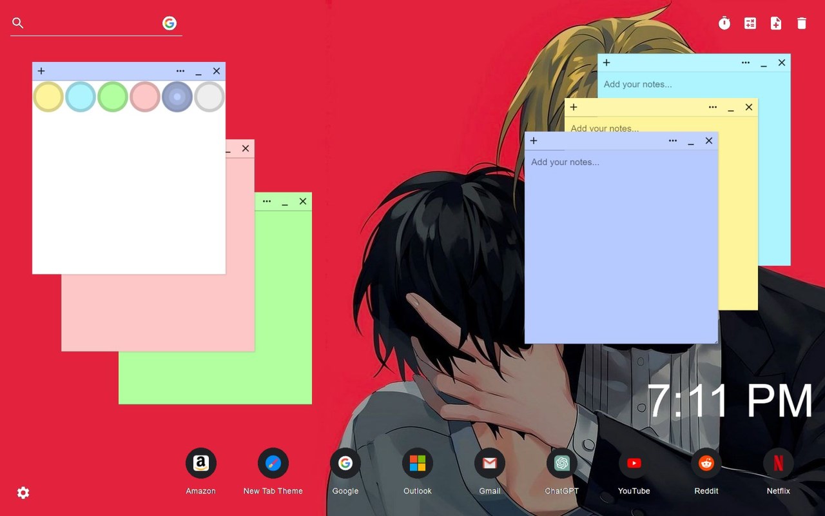Click the plus button on the white note
The width and height of the screenshot is (825, 516).
click(x=41, y=71)
